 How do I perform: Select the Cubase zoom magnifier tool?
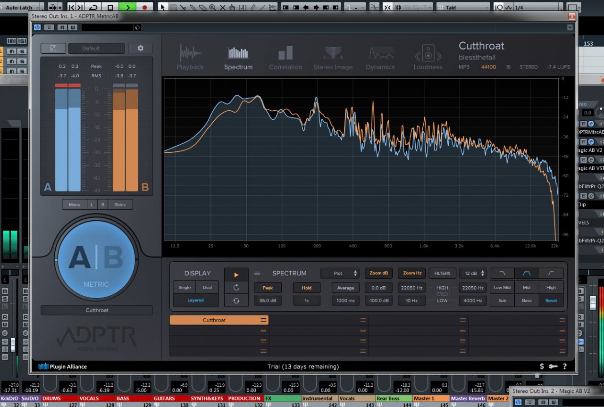pos(212,7)
